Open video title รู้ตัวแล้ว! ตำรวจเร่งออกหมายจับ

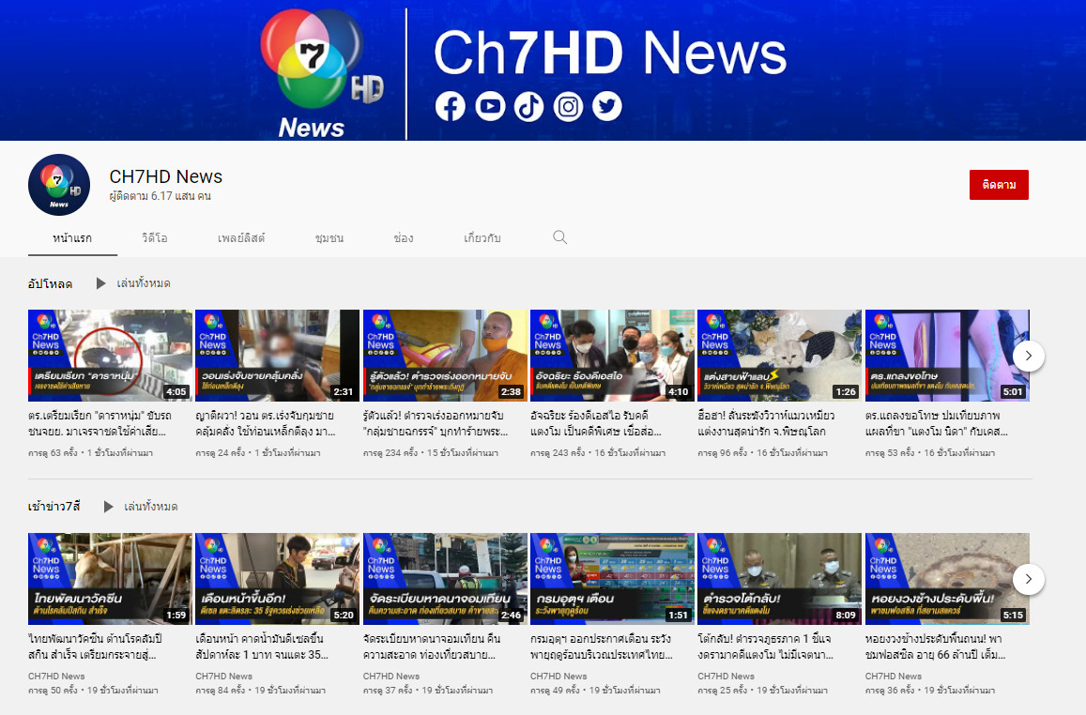tap(436, 423)
